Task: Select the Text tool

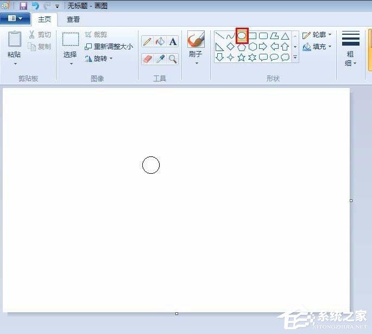Action: coord(173,41)
